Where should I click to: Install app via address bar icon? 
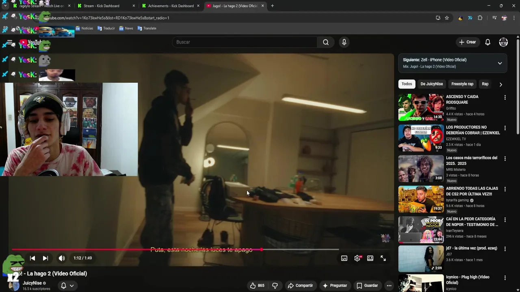tap(438, 18)
